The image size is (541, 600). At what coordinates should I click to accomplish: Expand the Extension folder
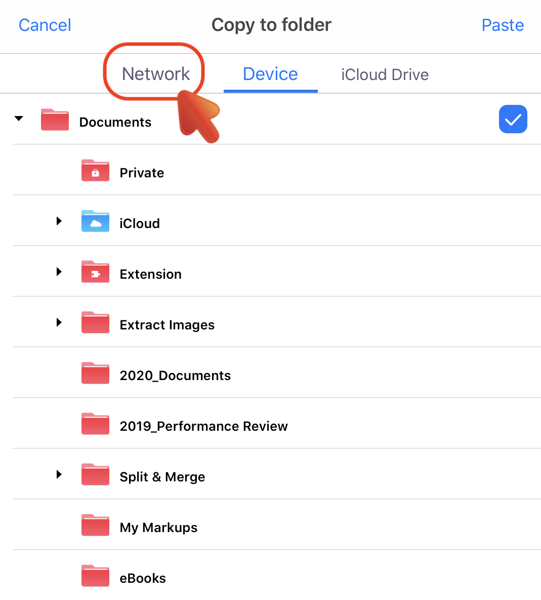click(x=59, y=272)
